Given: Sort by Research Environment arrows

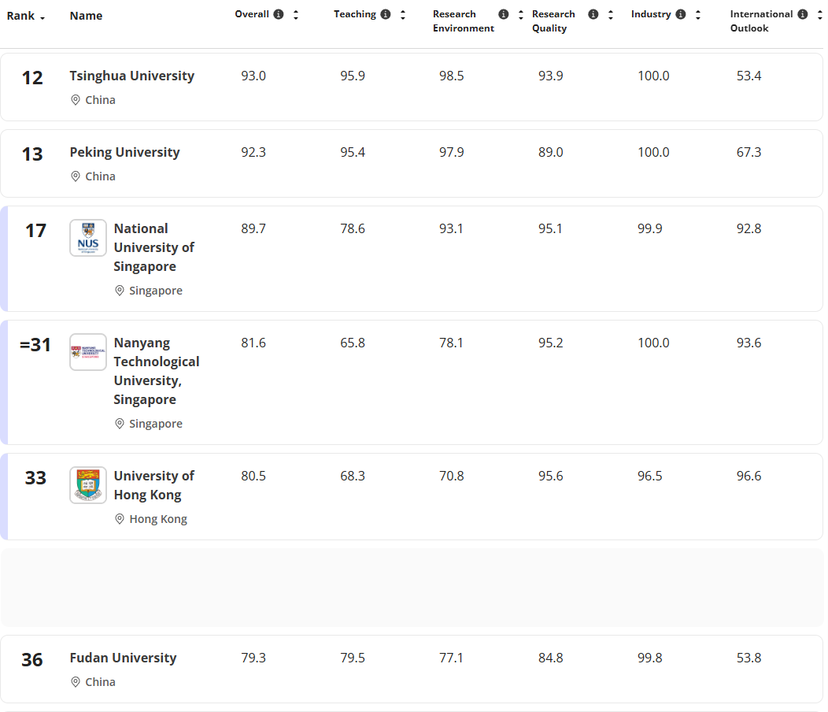Looking at the screenshot, I should pos(521,15).
